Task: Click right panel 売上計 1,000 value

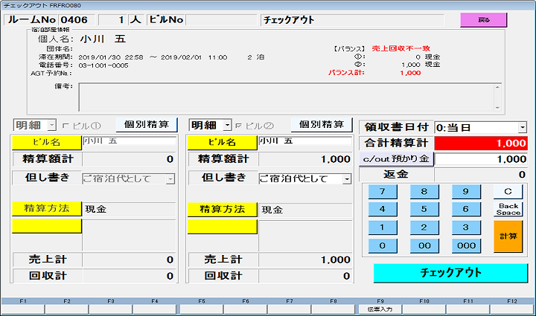Action: pyautogui.click(x=305, y=259)
